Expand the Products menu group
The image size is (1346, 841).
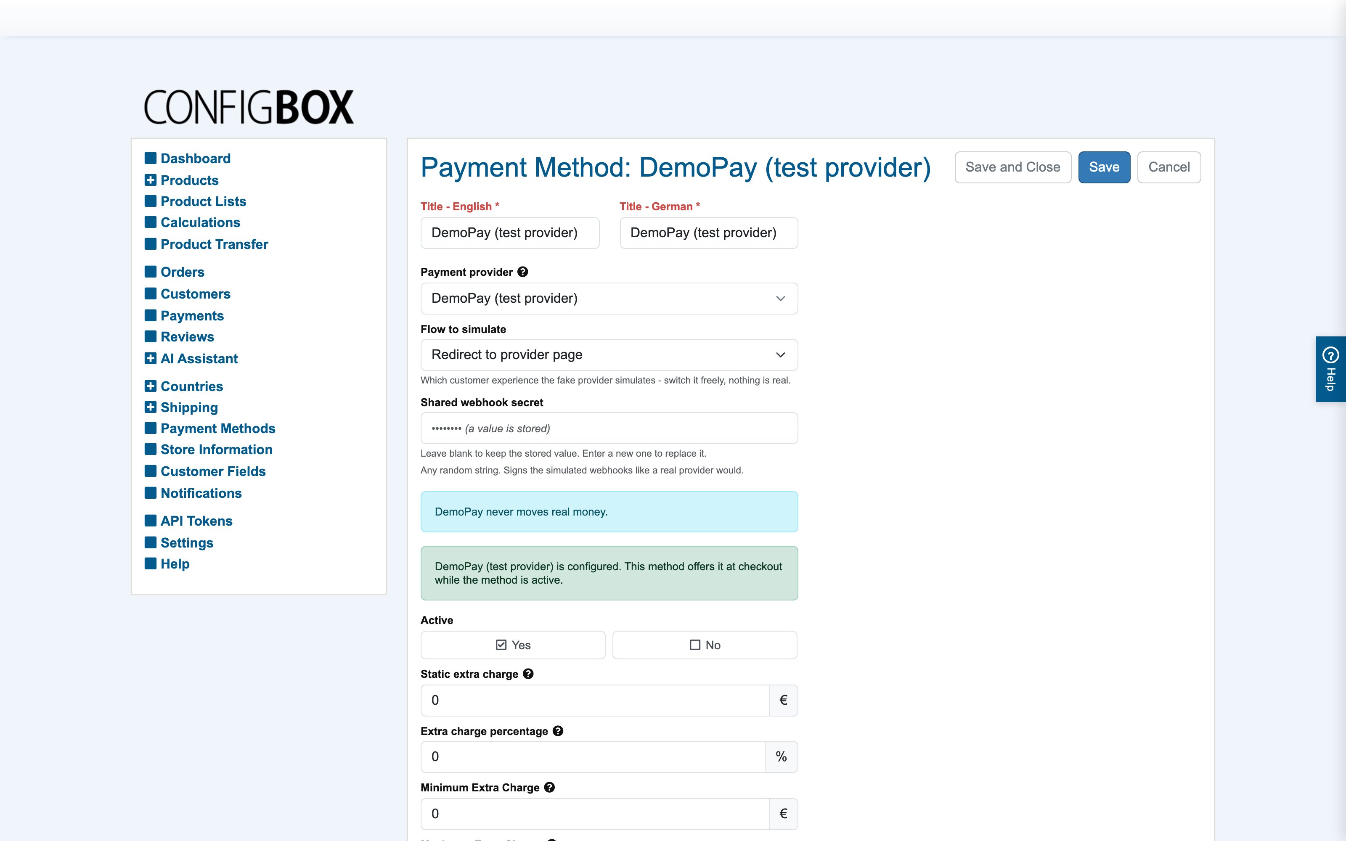(x=150, y=180)
